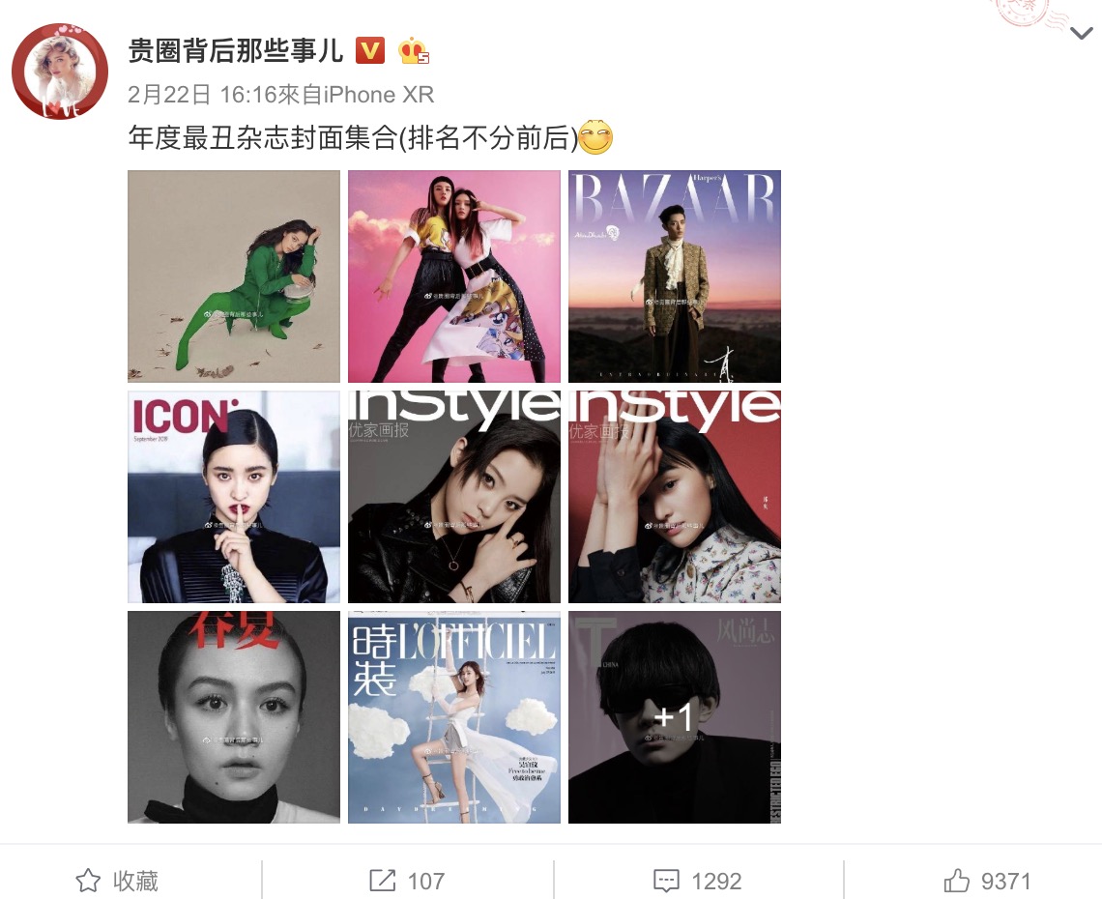
Task: Open the Harper's BAZAAR cover thumbnail
Action: point(675,276)
